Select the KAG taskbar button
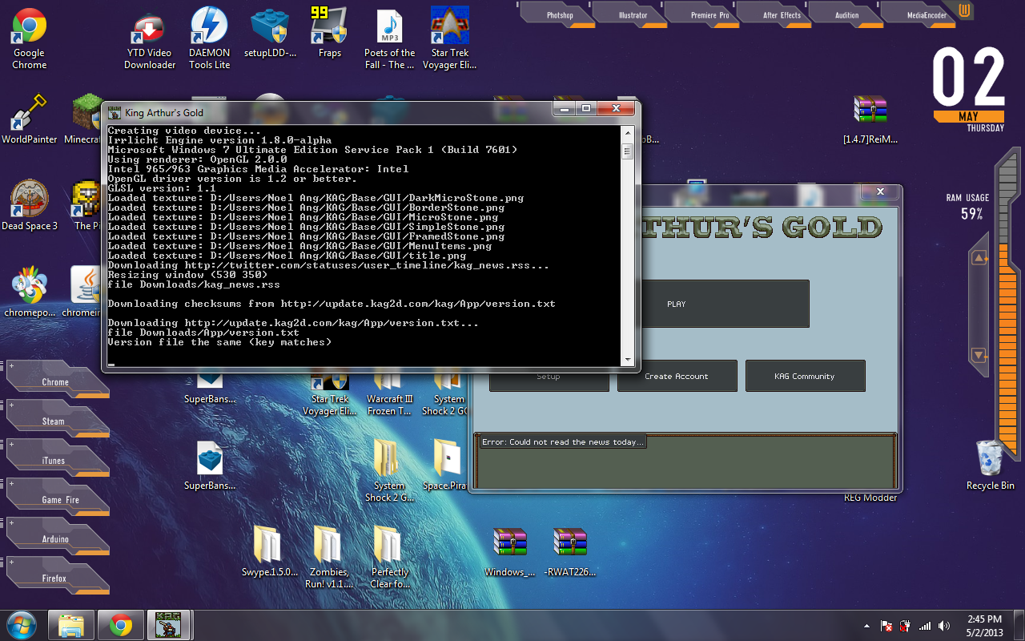1025x641 pixels. pos(170,625)
